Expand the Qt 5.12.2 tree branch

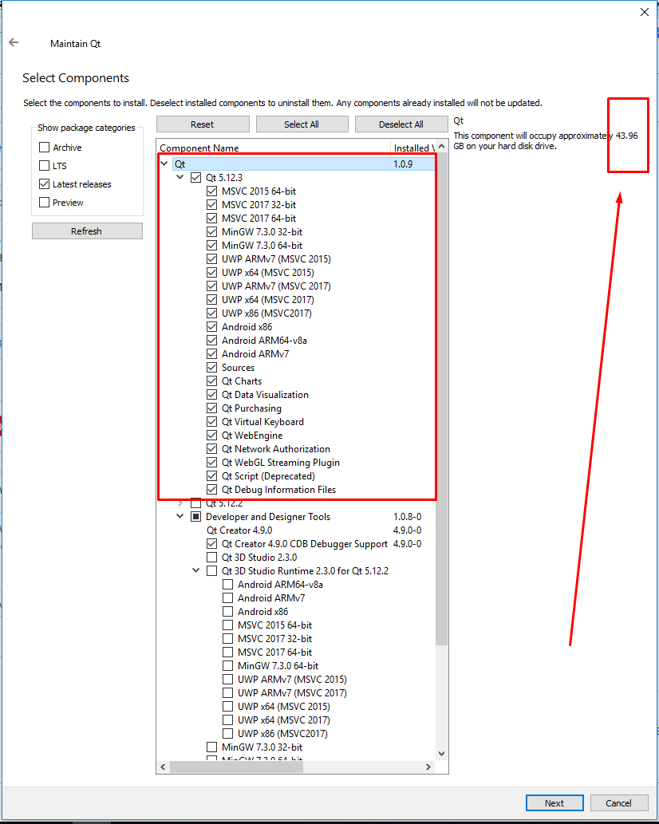point(180,503)
